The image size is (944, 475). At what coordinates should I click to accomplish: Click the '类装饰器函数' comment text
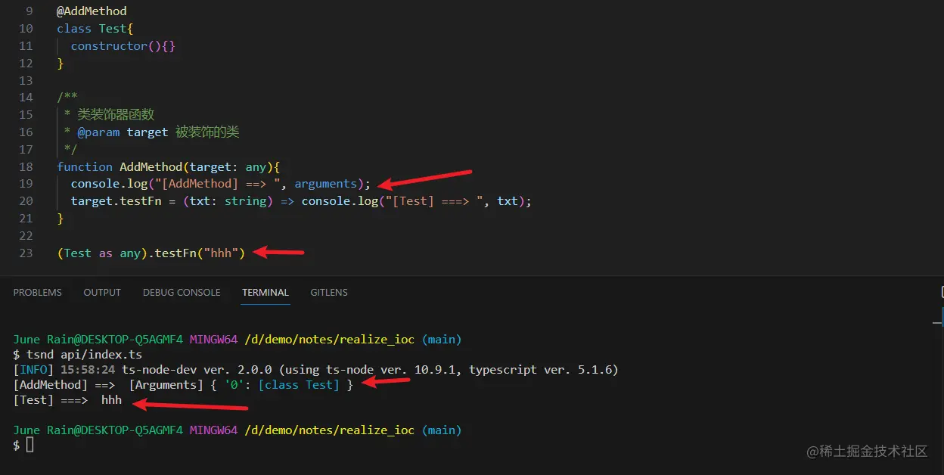116,114
